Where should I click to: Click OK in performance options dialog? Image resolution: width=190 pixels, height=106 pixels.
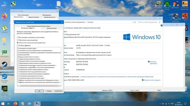pyautogui.click(x=39, y=91)
